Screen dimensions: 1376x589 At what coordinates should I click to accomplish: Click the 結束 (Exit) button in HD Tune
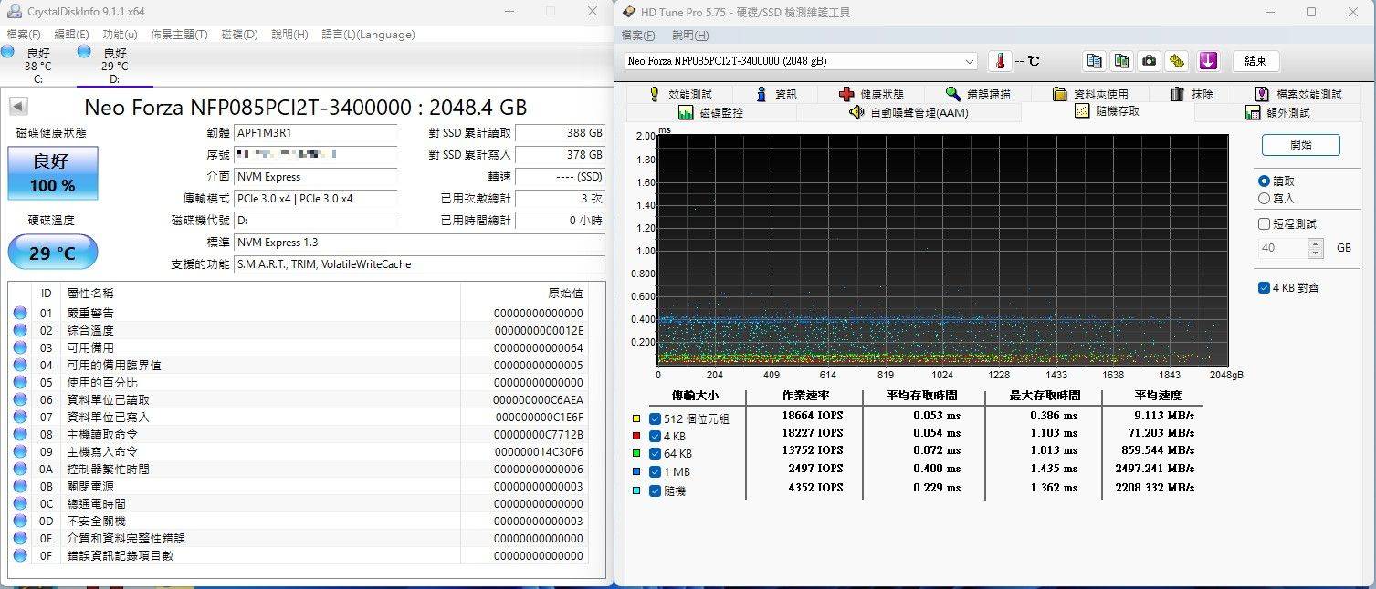(x=1255, y=60)
